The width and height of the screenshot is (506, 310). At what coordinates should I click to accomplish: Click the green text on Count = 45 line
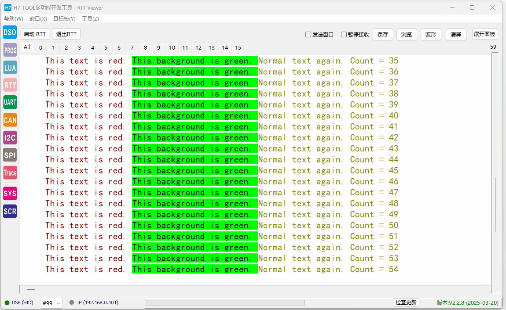tap(194, 171)
